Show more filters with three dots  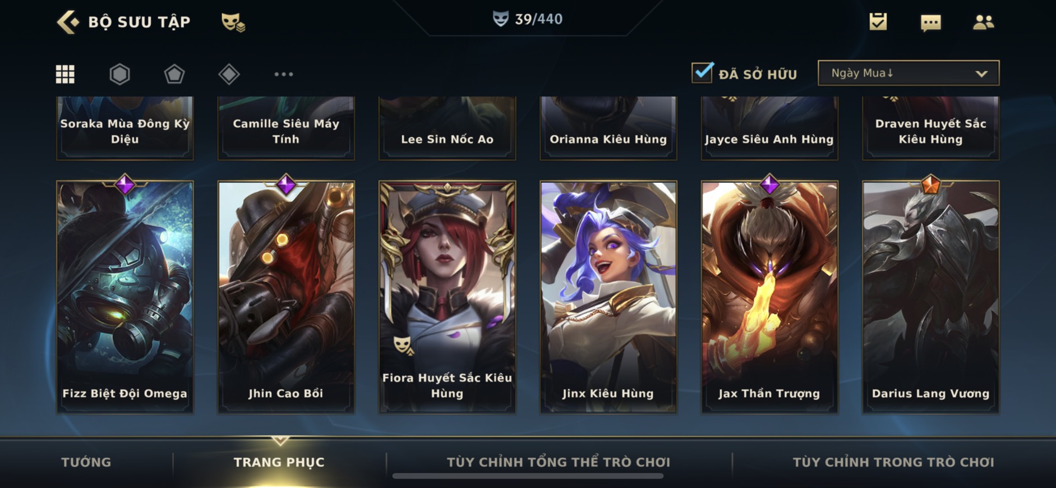[284, 74]
